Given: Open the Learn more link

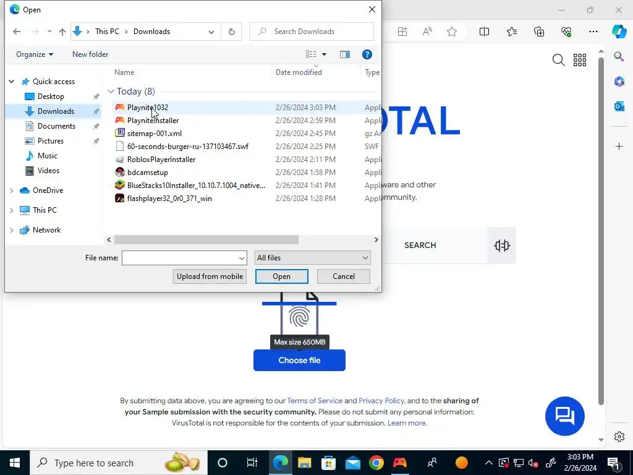Looking at the screenshot, I should coord(407,423).
